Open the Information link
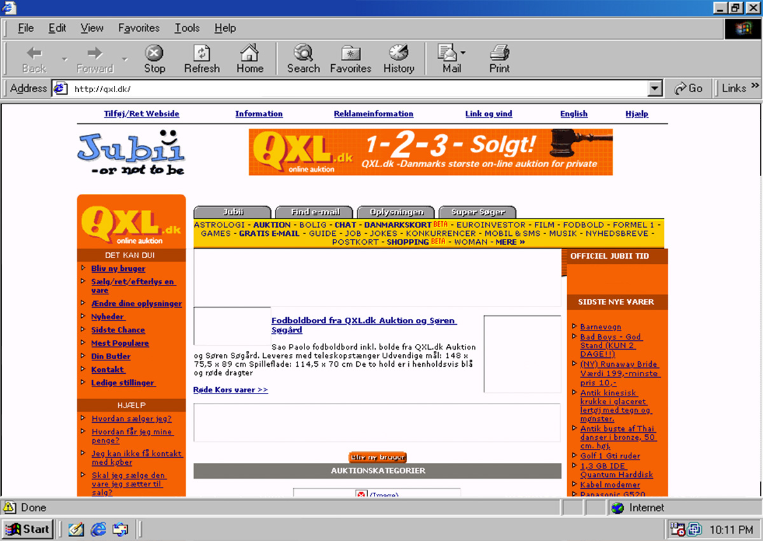 259,114
